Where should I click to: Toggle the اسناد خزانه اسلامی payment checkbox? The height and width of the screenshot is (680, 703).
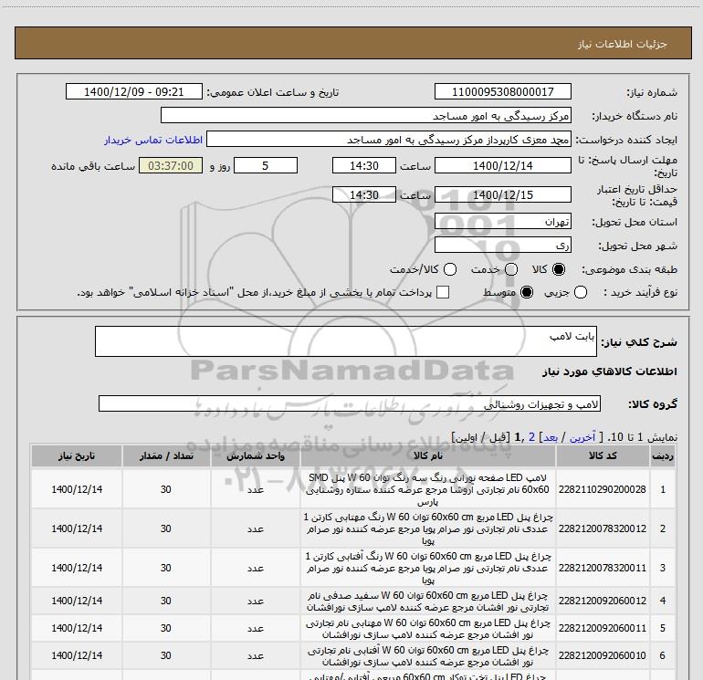coord(443,292)
